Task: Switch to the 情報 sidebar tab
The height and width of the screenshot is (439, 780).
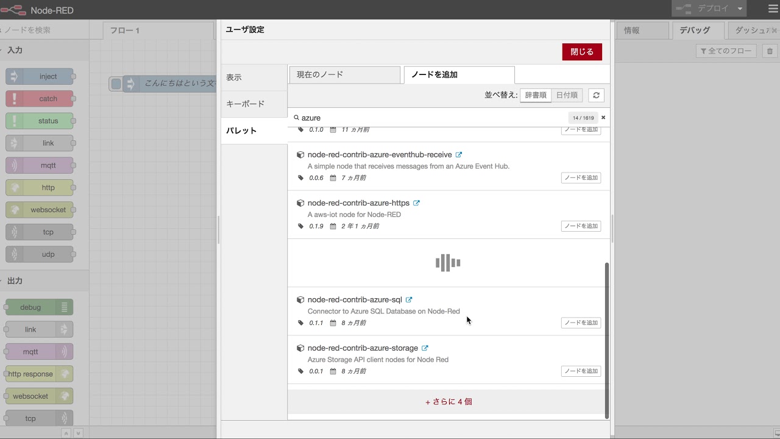Action: click(642, 30)
